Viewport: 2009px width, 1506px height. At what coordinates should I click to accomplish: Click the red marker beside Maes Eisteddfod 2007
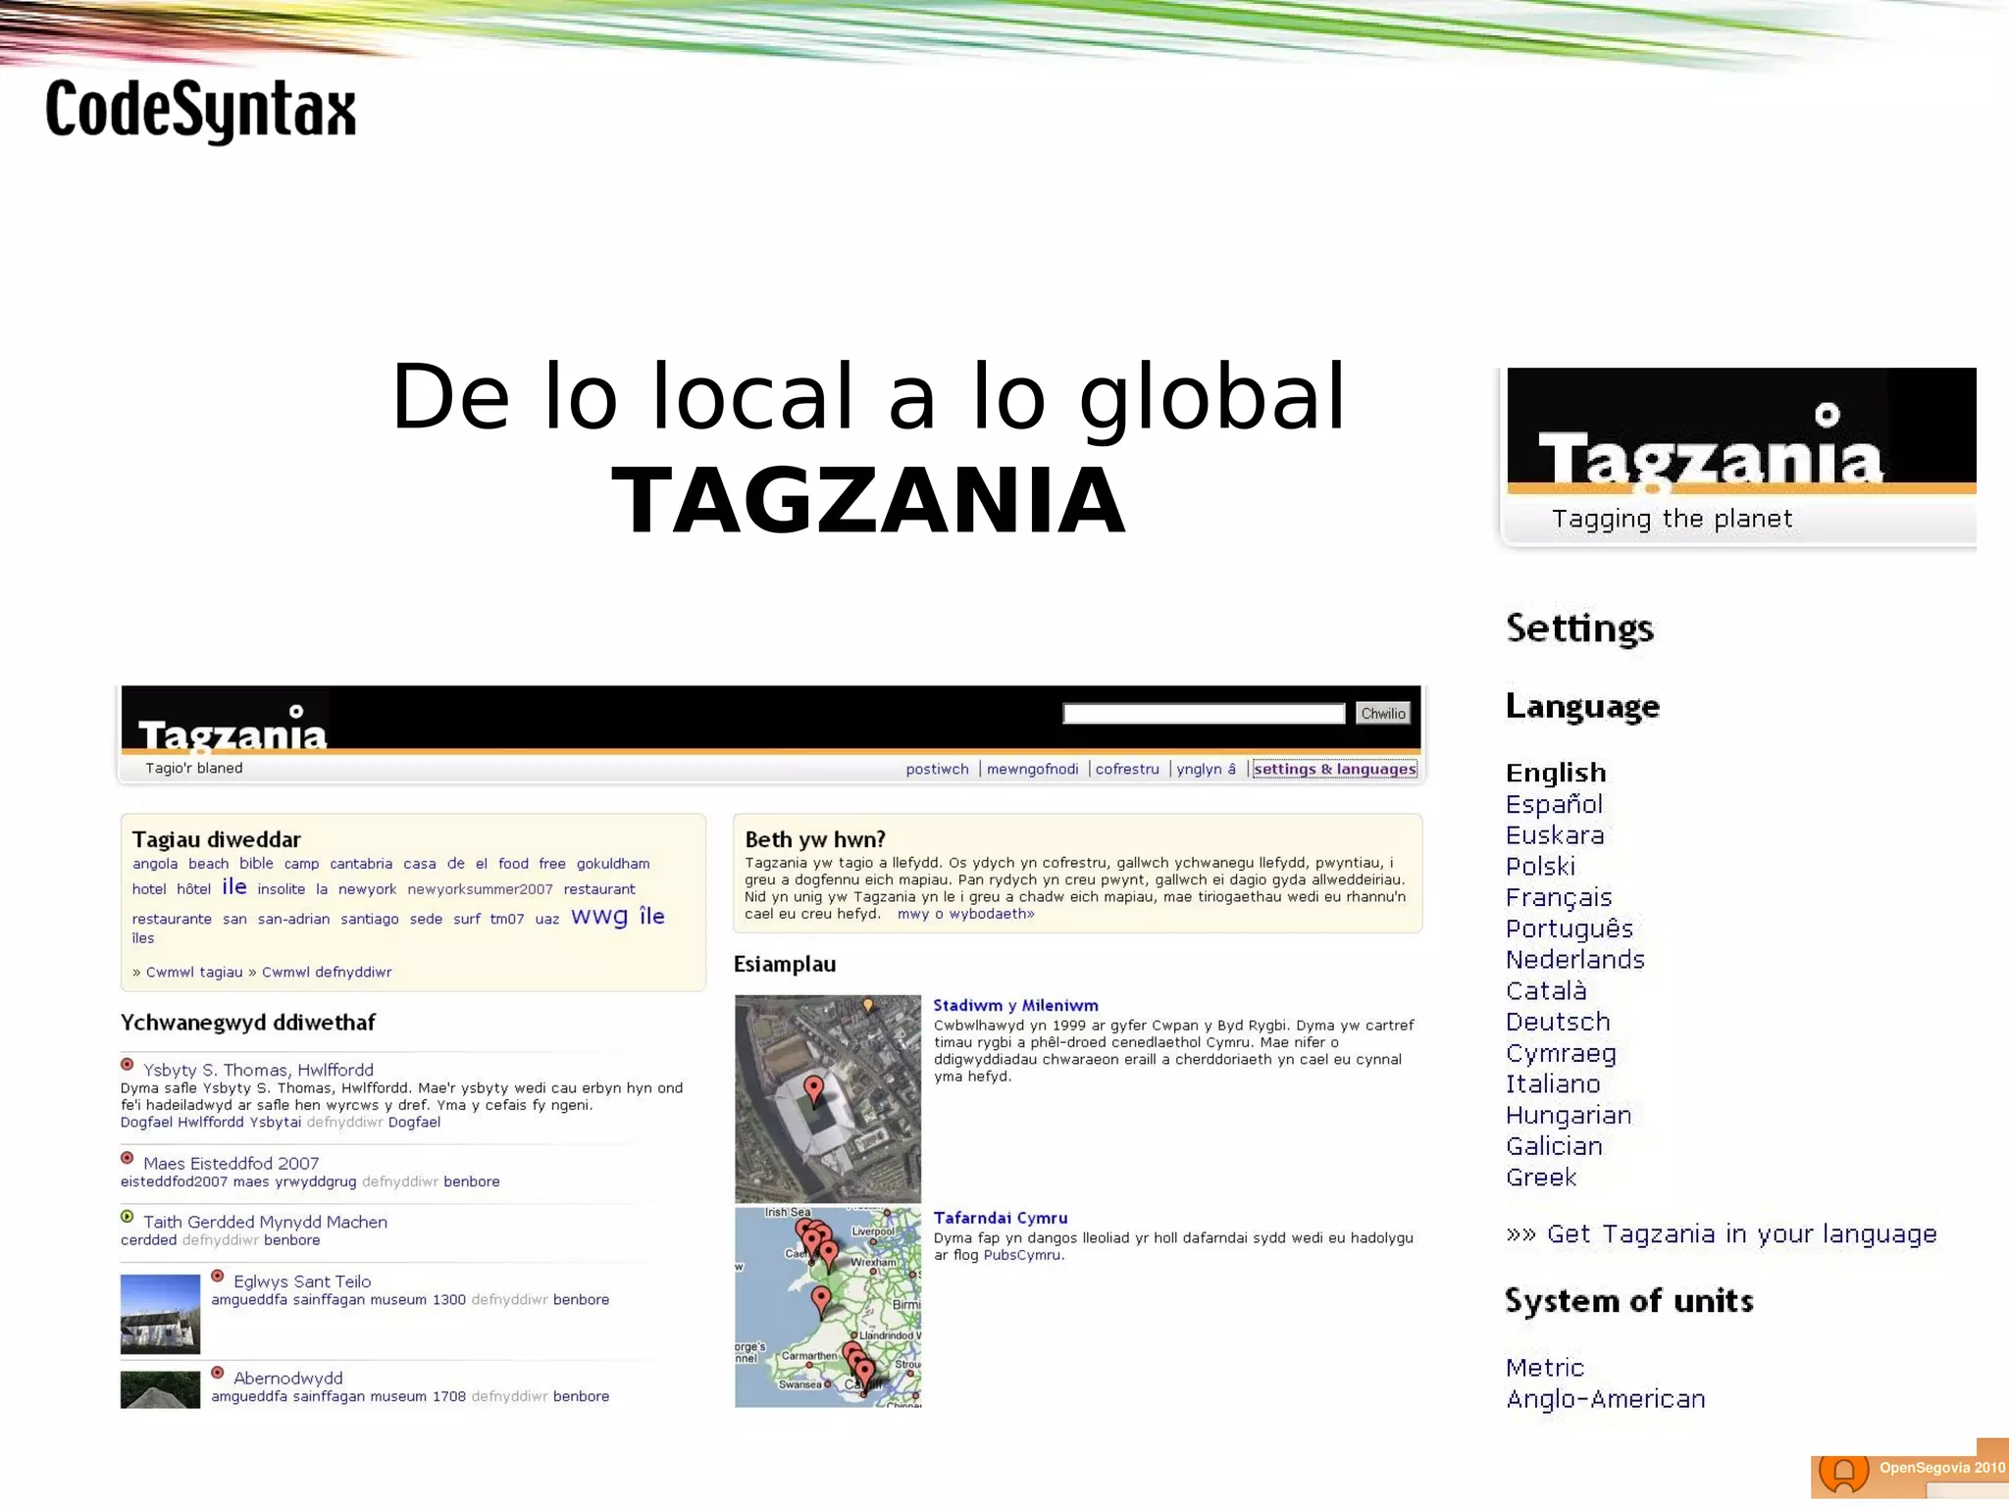[x=128, y=1158]
